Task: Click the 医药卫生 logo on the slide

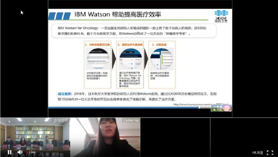Action: pyautogui.click(x=221, y=16)
